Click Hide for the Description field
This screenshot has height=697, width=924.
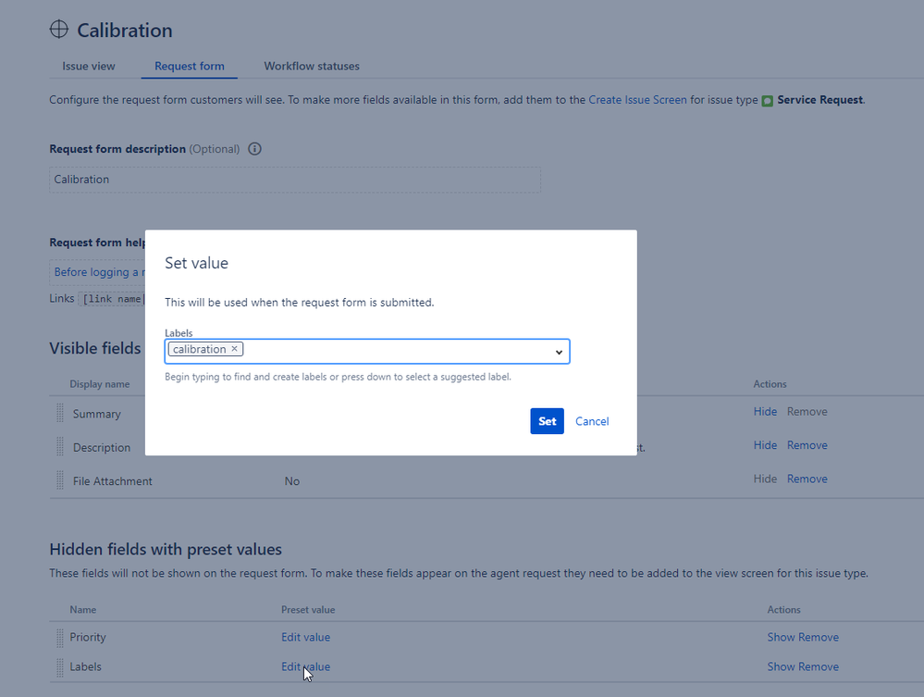click(765, 445)
